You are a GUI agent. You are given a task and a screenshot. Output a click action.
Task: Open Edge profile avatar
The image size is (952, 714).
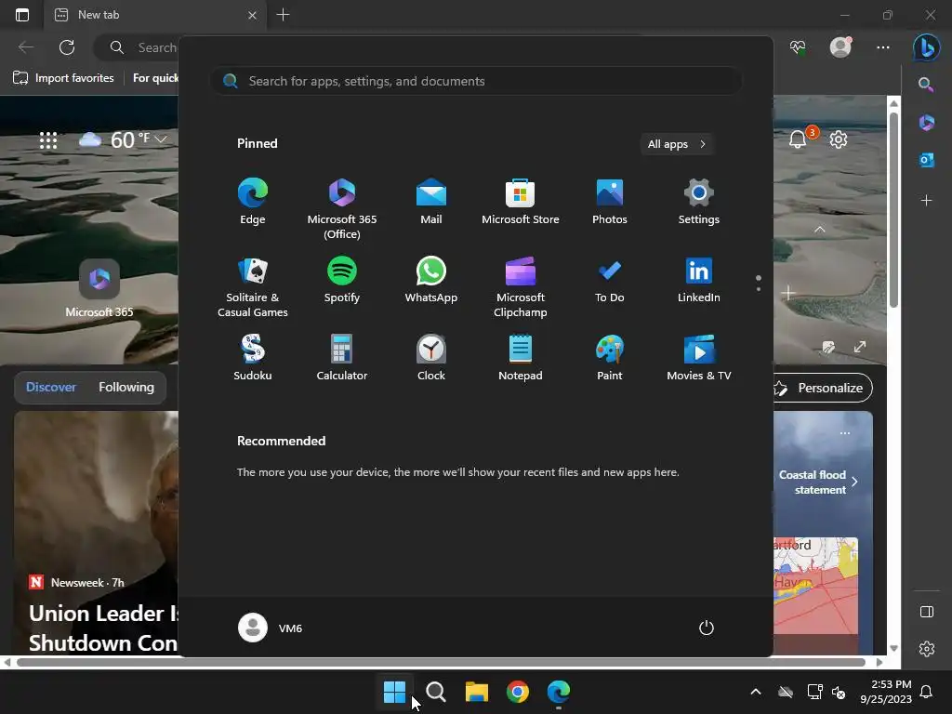pyautogui.click(x=840, y=47)
